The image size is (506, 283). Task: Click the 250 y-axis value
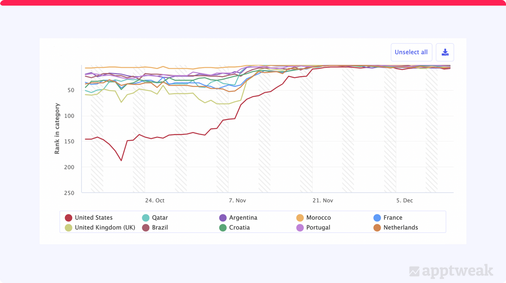pyautogui.click(x=70, y=193)
